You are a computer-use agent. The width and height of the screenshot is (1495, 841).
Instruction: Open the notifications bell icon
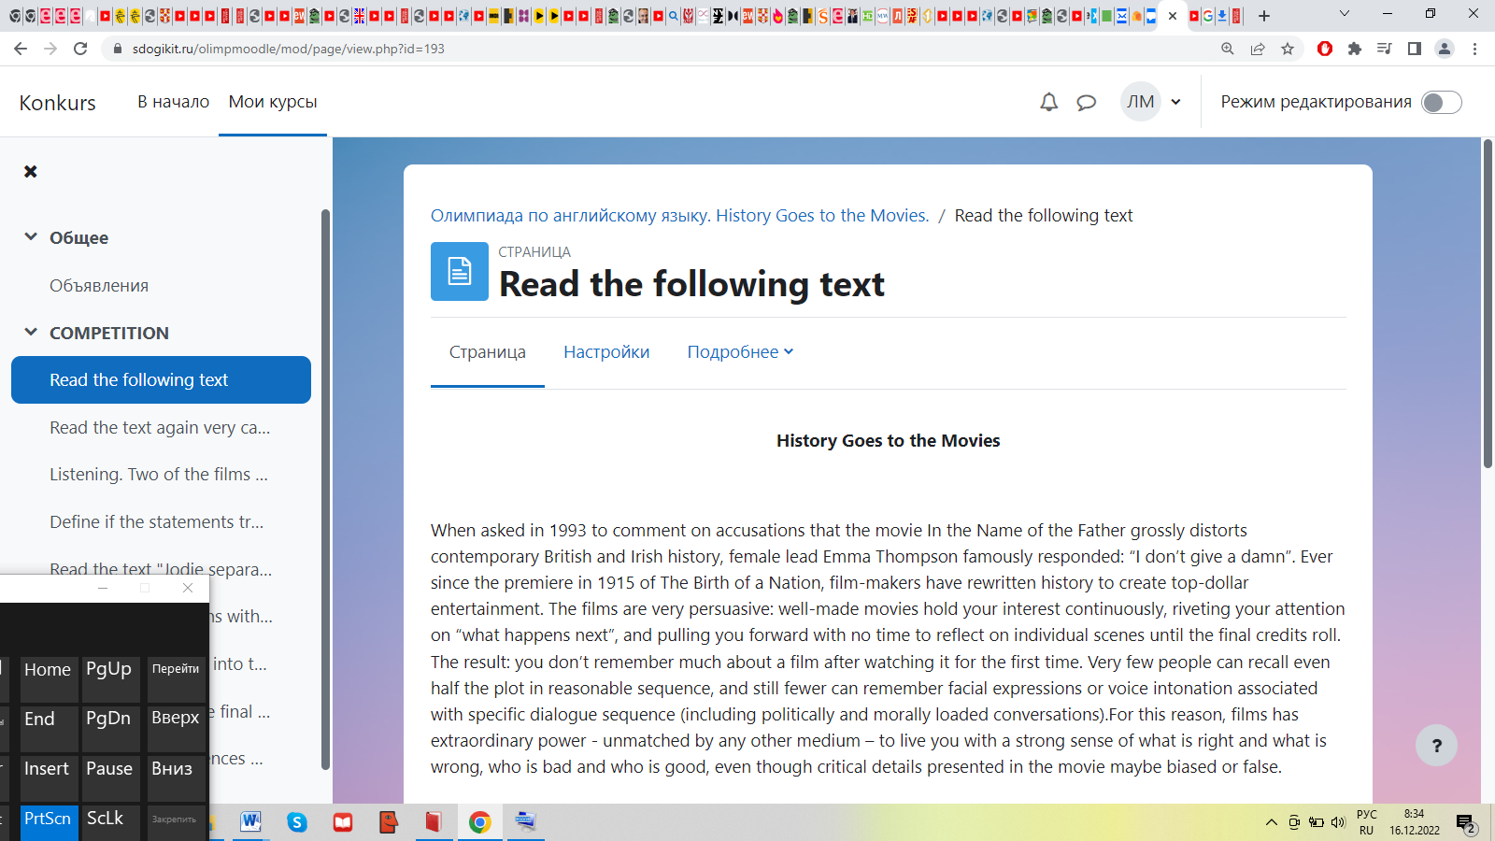pos(1048,102)
